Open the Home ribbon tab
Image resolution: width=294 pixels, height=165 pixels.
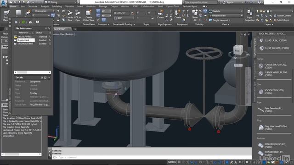[13, 6]
